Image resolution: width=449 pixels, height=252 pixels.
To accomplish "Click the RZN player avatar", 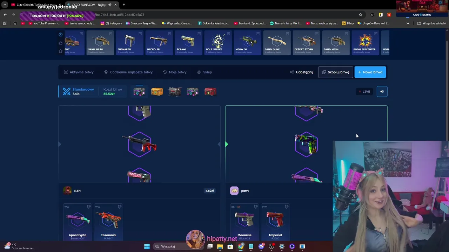I will (67, 190).
